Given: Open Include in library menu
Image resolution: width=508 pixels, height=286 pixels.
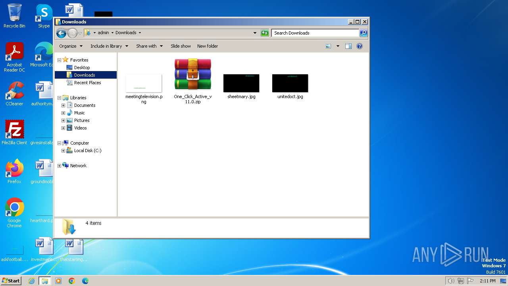Looking at the screenshot, I should 109,46.
